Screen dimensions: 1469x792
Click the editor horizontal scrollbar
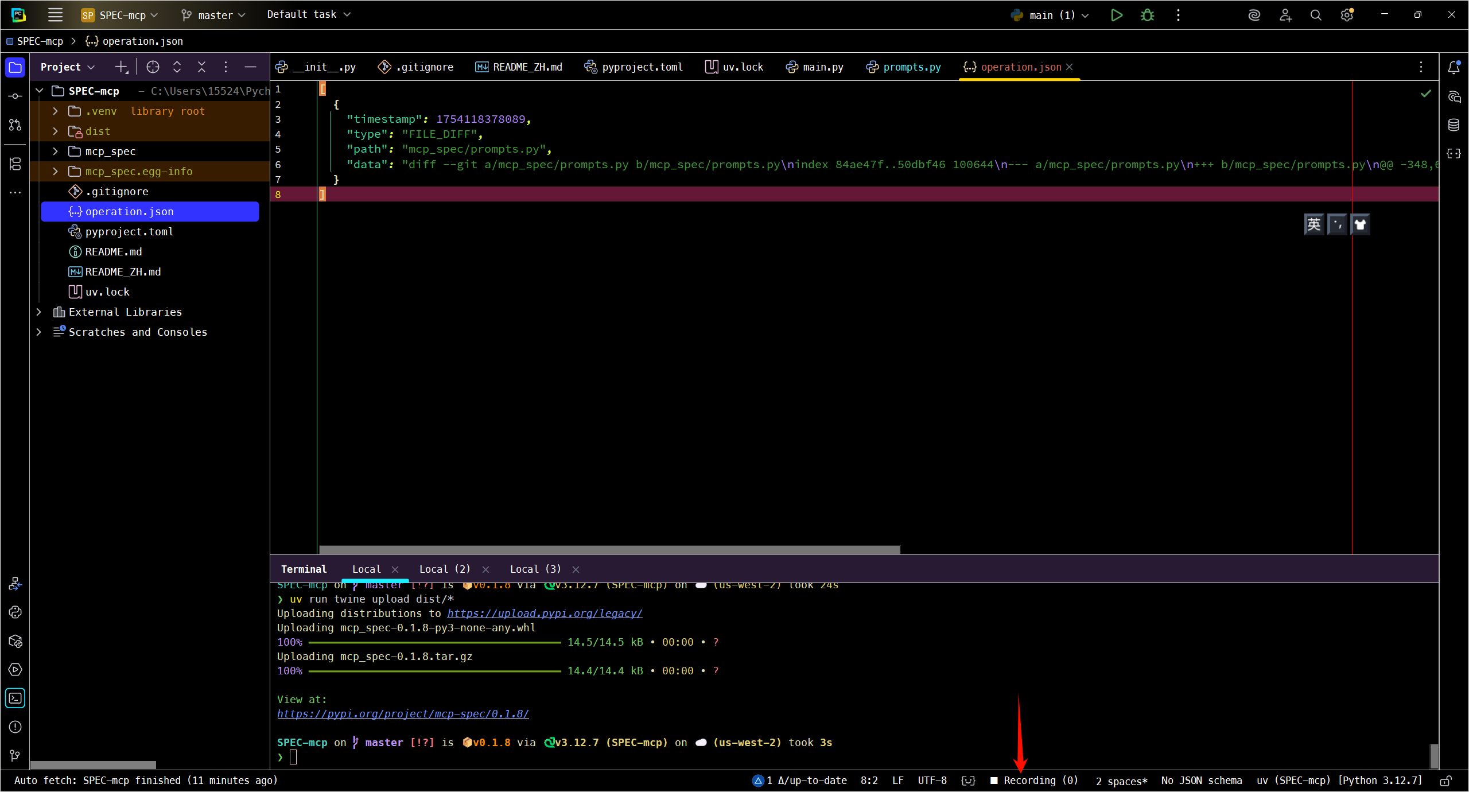pyautogui.click(x=608, y=549)
